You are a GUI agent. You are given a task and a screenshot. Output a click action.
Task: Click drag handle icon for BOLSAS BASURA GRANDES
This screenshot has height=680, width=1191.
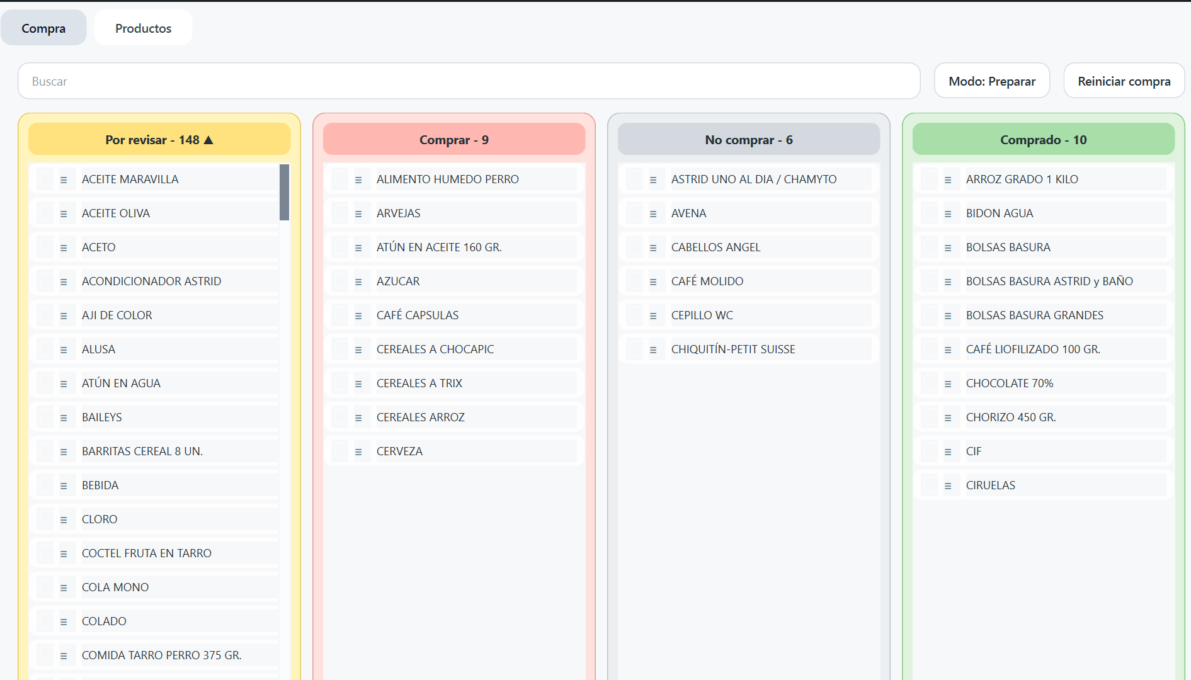click(948, 316)
